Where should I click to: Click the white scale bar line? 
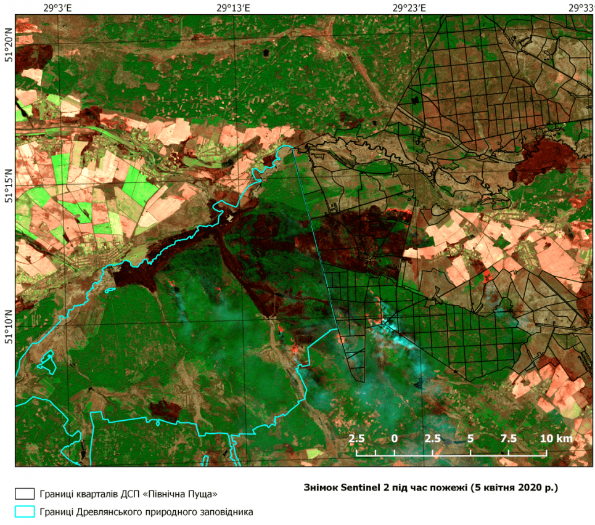click(x=451, y=455)
